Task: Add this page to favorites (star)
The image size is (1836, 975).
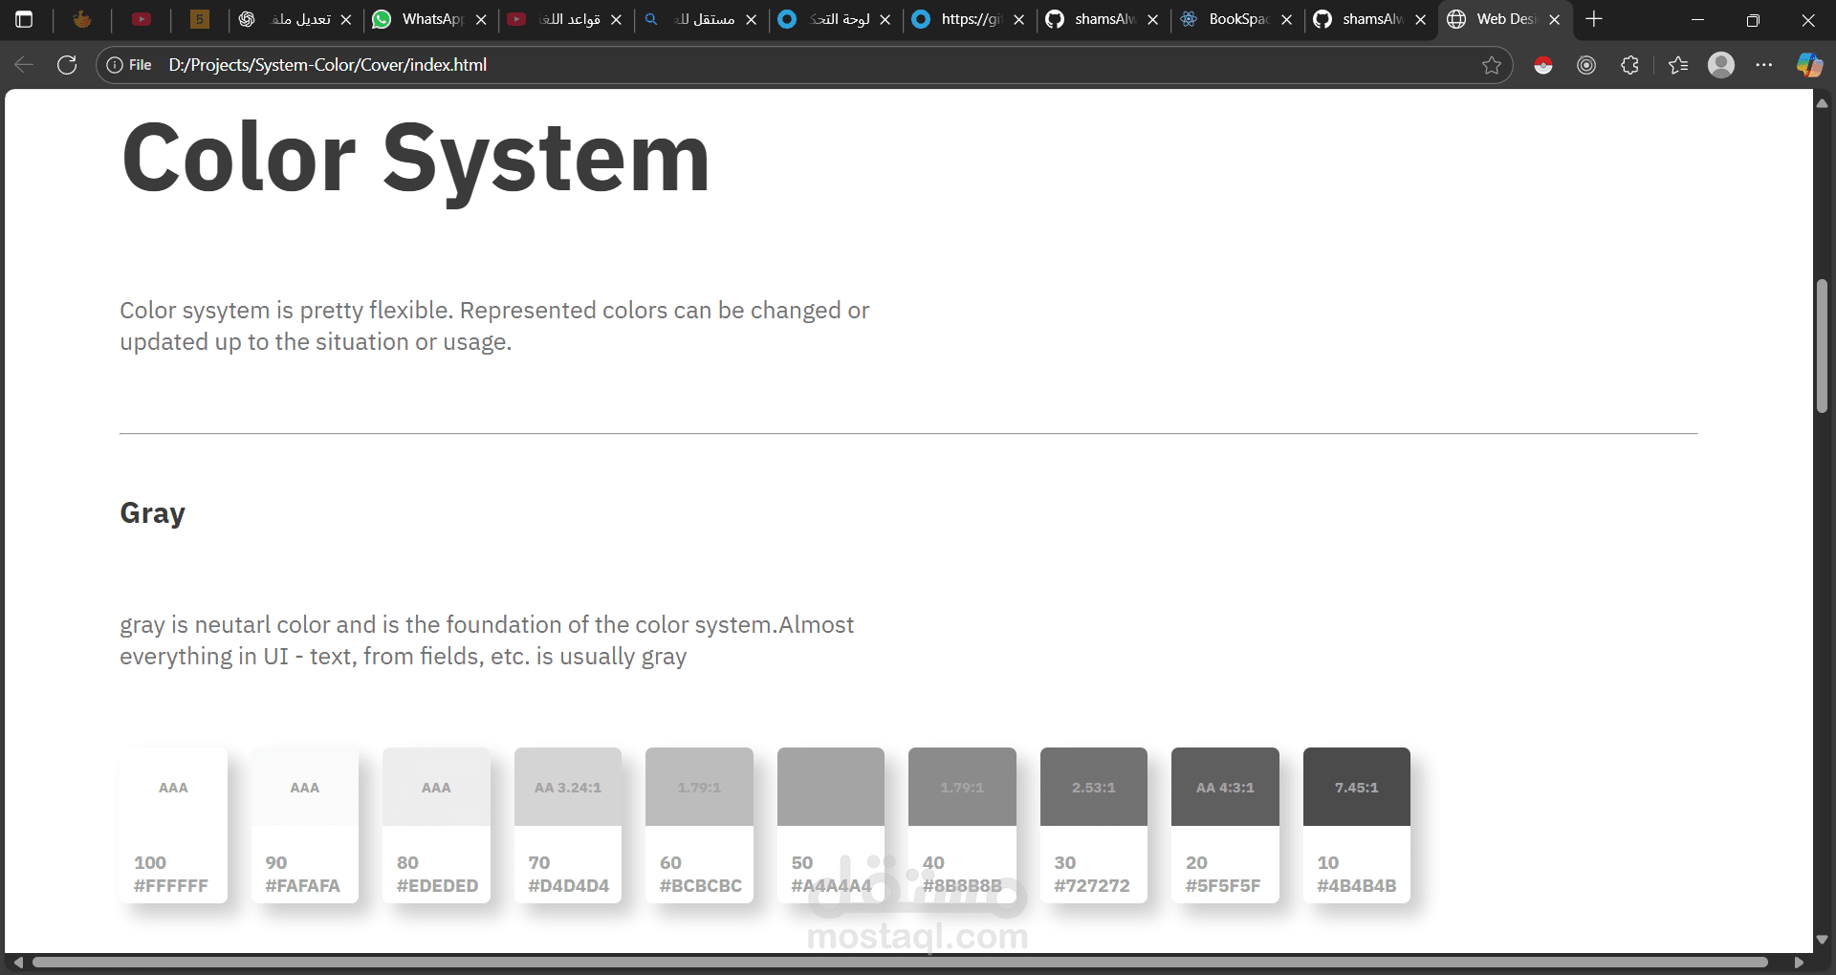Action: (x=1491, y=65)
